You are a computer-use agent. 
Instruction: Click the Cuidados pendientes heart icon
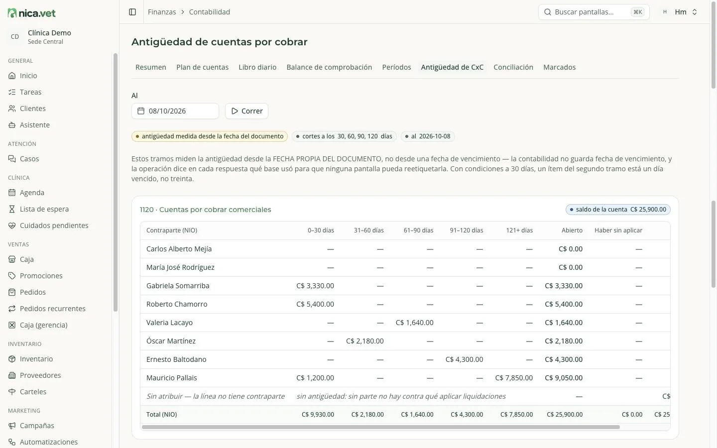click(12, 225)
